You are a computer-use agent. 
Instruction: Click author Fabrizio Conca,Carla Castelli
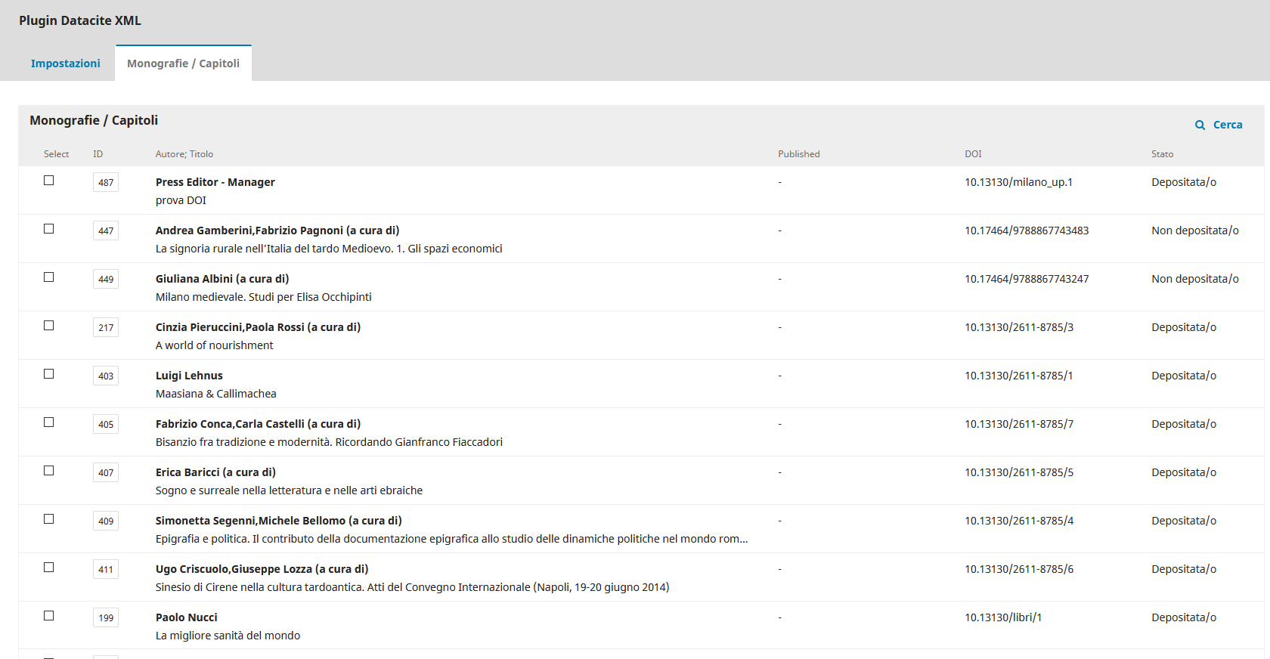point(258,424)
